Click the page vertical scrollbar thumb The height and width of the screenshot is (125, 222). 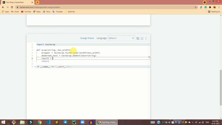[221, 87]
